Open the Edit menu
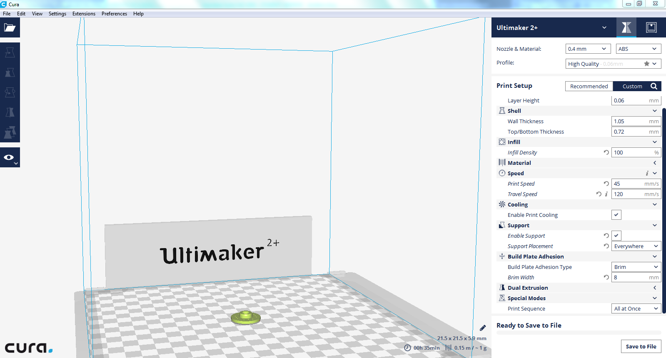 pyautogui.click(x=21, y=14)
